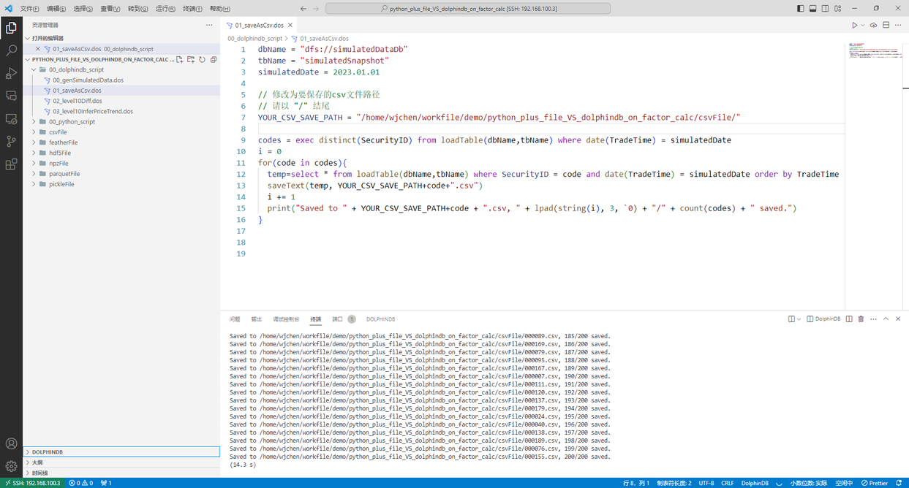Run the 01_saveAsCsv.dos script play icon
Viewport: 909px width, 488px height.
tap(855, 24)
